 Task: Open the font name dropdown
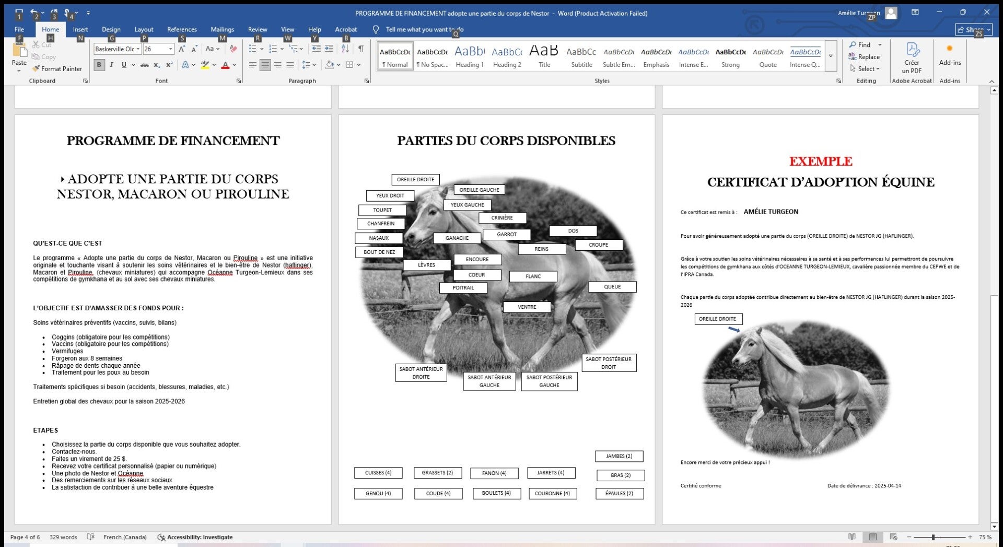[x=138, y=49]
